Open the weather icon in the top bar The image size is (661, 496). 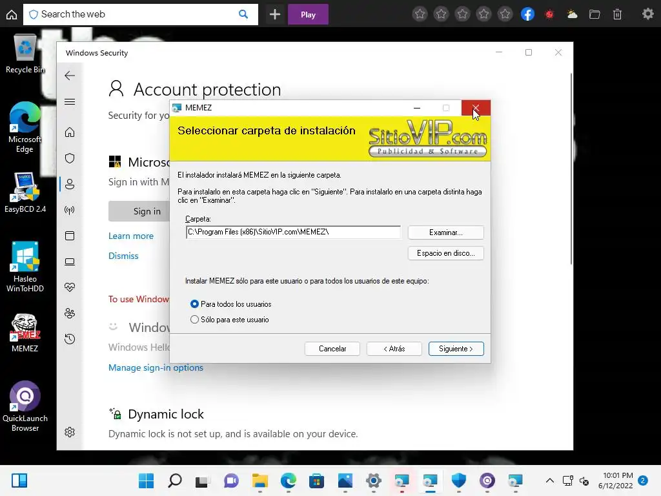click(572, 14)
